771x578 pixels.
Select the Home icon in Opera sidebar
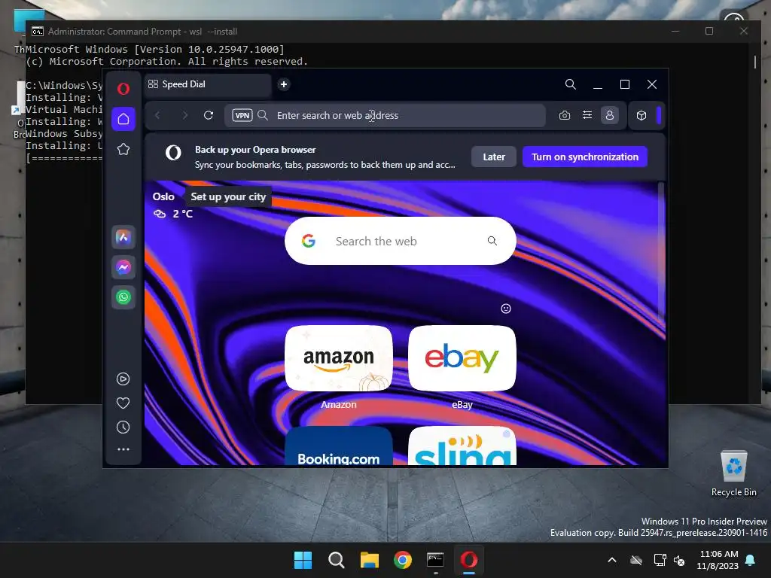pos(123,119)
